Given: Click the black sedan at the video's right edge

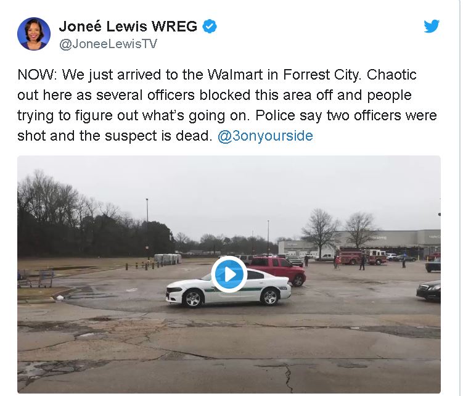Looking at the screenshot, I should coord(428,291).
